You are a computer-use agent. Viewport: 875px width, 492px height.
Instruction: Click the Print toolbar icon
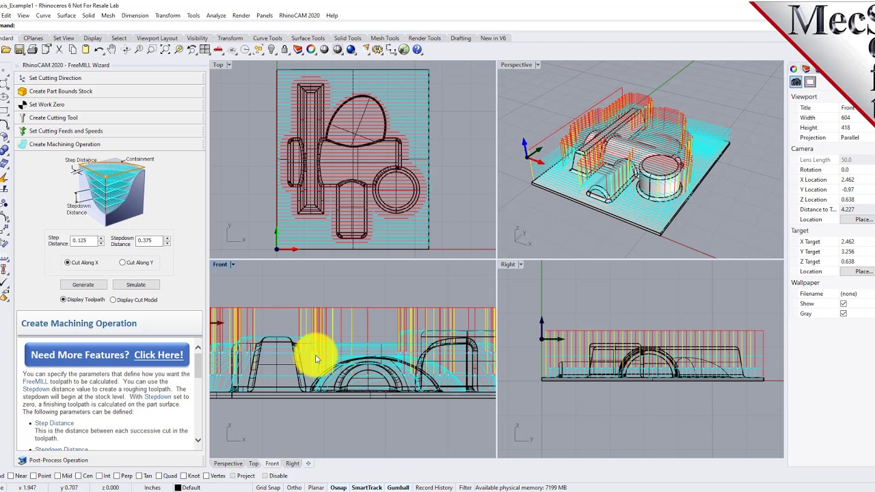coord(33,50)
